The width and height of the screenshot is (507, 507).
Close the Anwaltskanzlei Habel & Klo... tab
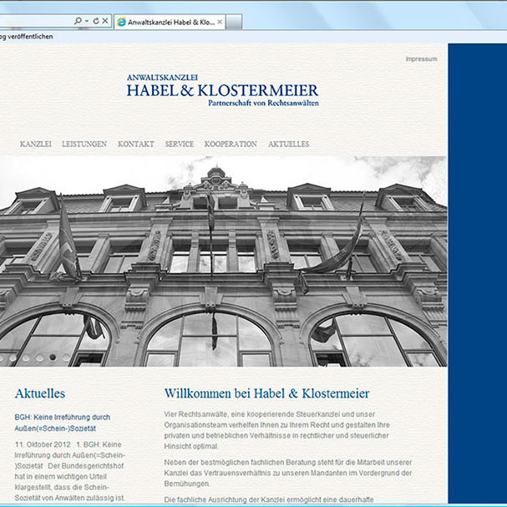pyautogui.click(x=220, y=21)
